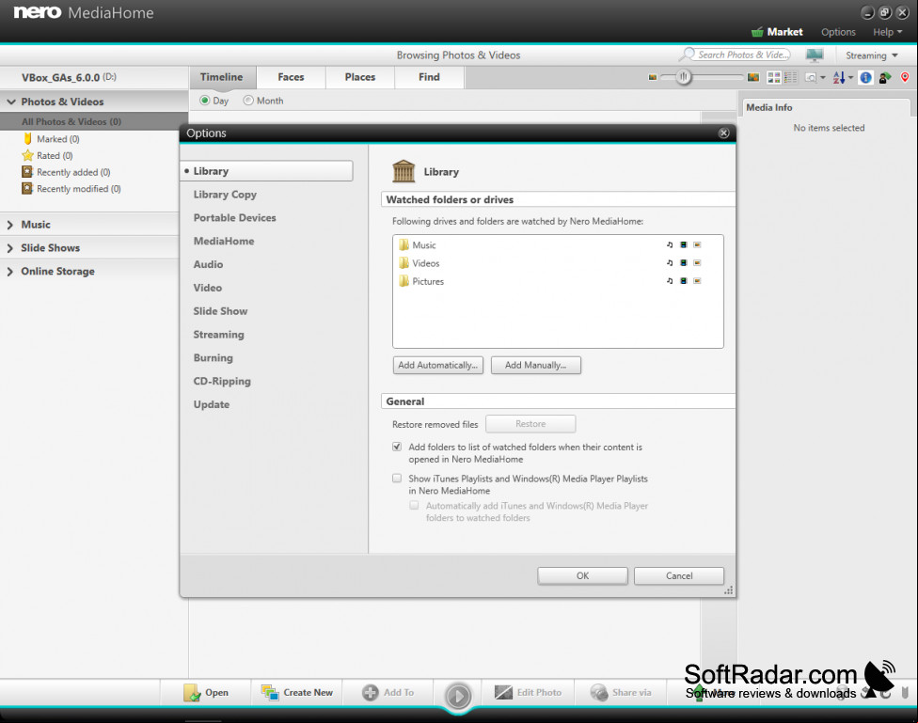
Task: Confirm the dialog with OK
Action: coord(582,576)
